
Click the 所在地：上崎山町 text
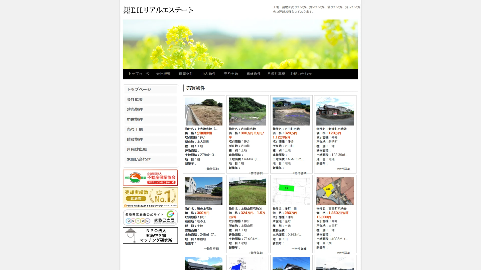click(x=241, y=226)
